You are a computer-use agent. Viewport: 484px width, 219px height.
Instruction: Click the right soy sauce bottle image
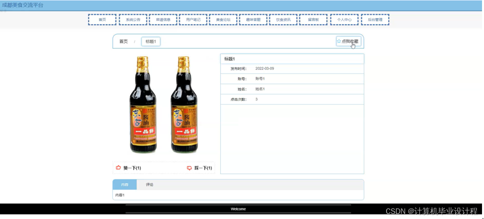coord(184,105)
